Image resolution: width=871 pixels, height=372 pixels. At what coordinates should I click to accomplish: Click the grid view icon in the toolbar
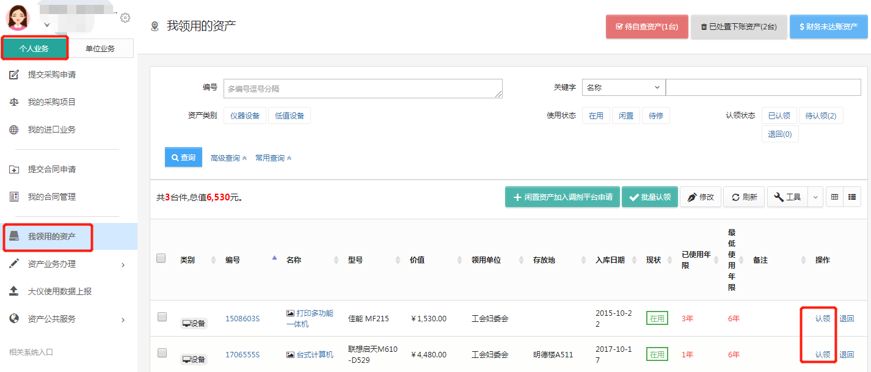pos(834,197)
